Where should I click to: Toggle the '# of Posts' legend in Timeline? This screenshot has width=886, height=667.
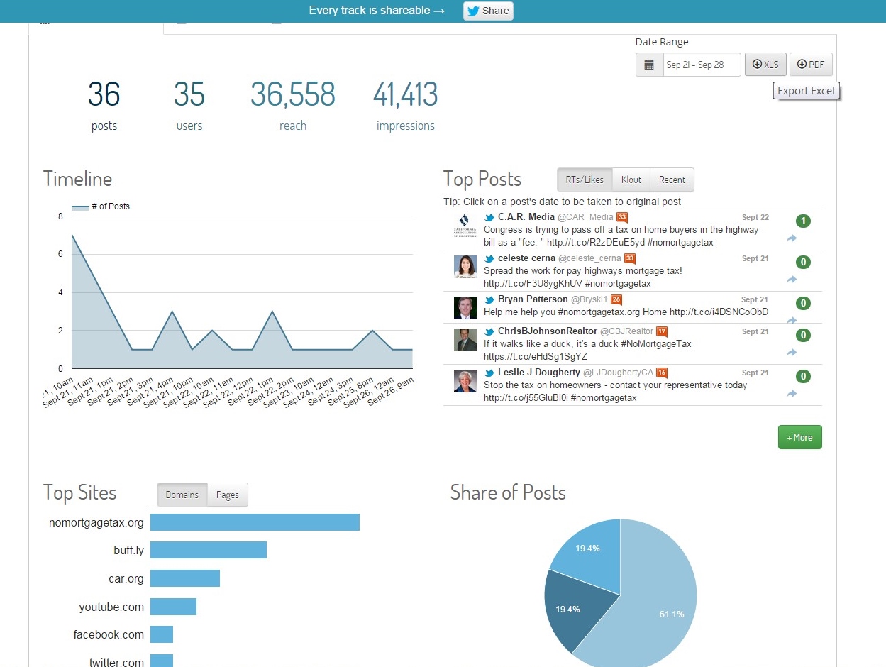pos(100,206)
